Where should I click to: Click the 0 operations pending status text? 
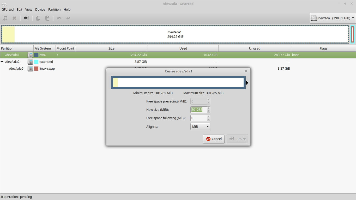[x=16, y=197]
